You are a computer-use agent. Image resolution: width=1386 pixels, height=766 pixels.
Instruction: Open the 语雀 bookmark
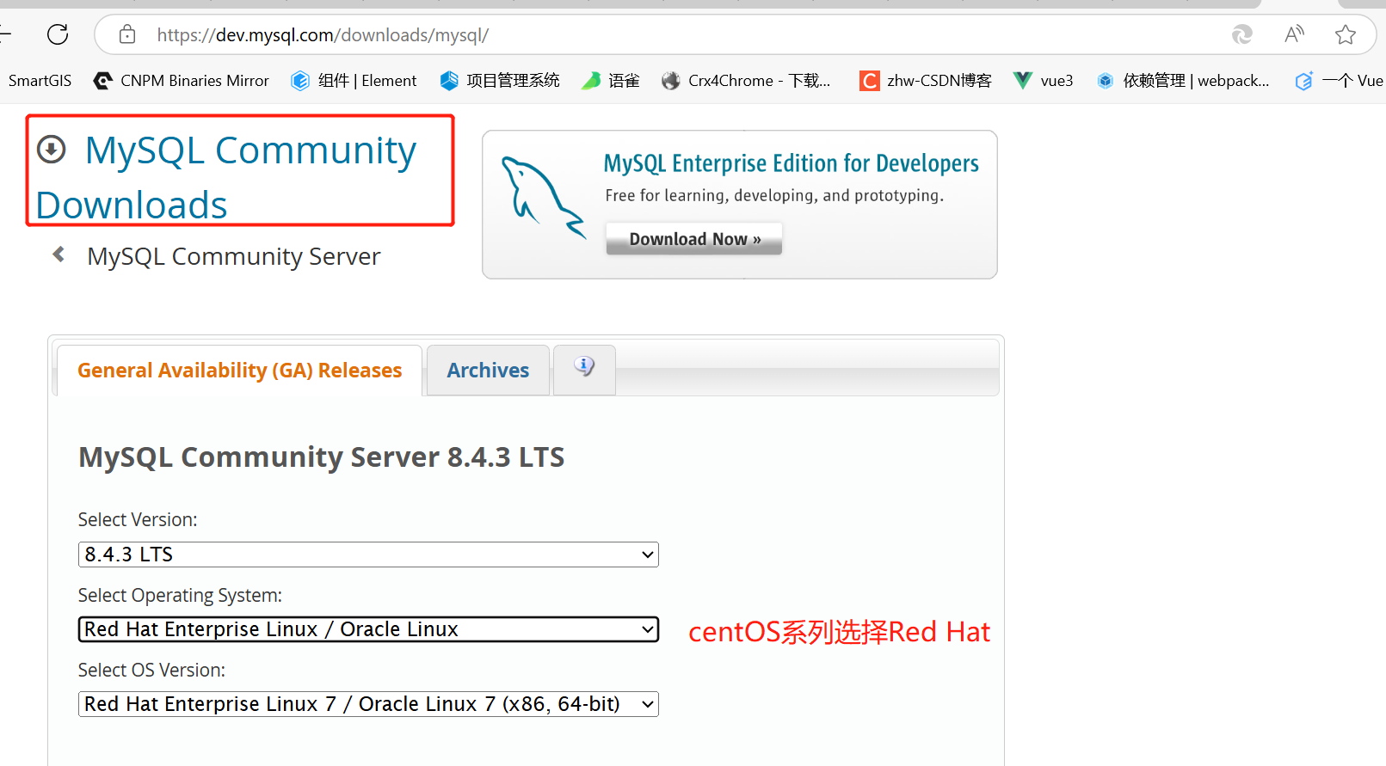(x=611, y=81)
